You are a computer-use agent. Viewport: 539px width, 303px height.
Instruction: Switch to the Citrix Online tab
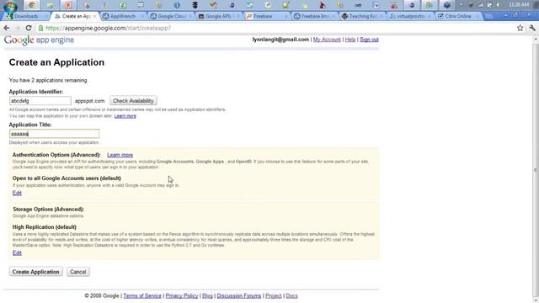coord(458,16)
